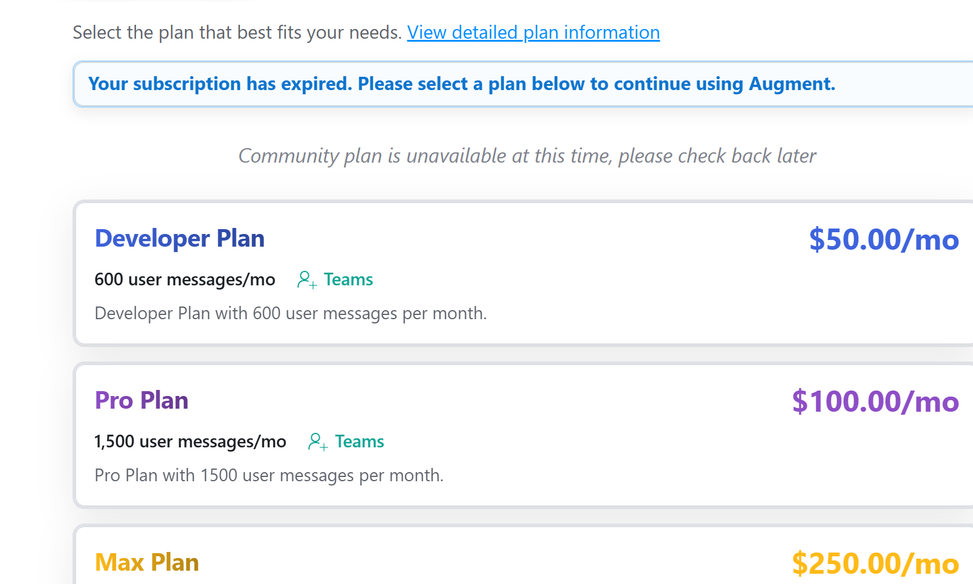Open View detailed plan information link

533,32
